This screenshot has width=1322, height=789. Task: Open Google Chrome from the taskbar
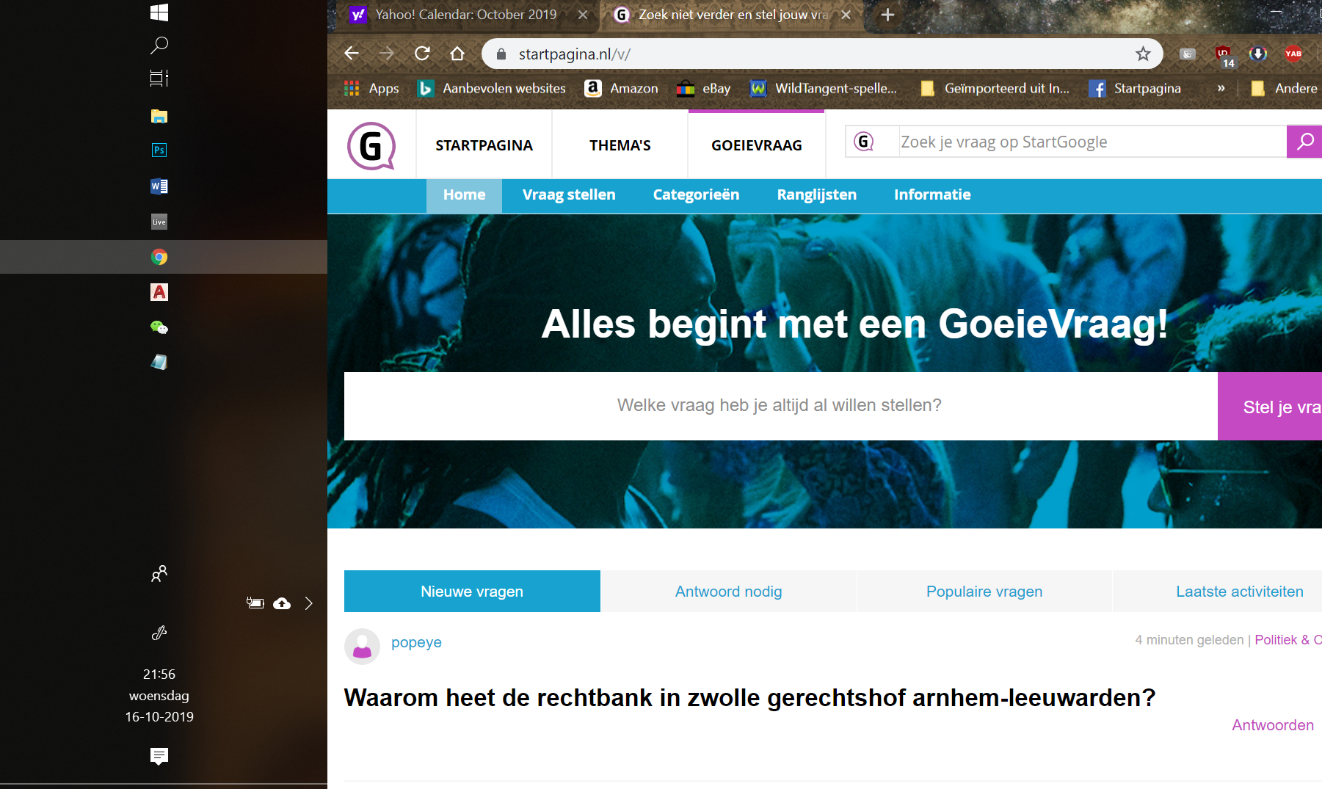pos(159,257)
